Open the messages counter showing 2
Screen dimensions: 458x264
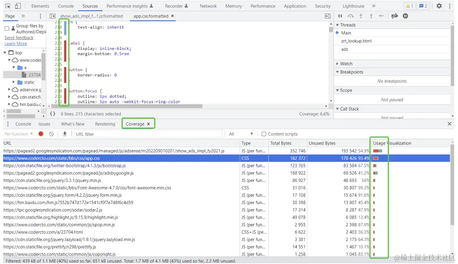(423, 6)
